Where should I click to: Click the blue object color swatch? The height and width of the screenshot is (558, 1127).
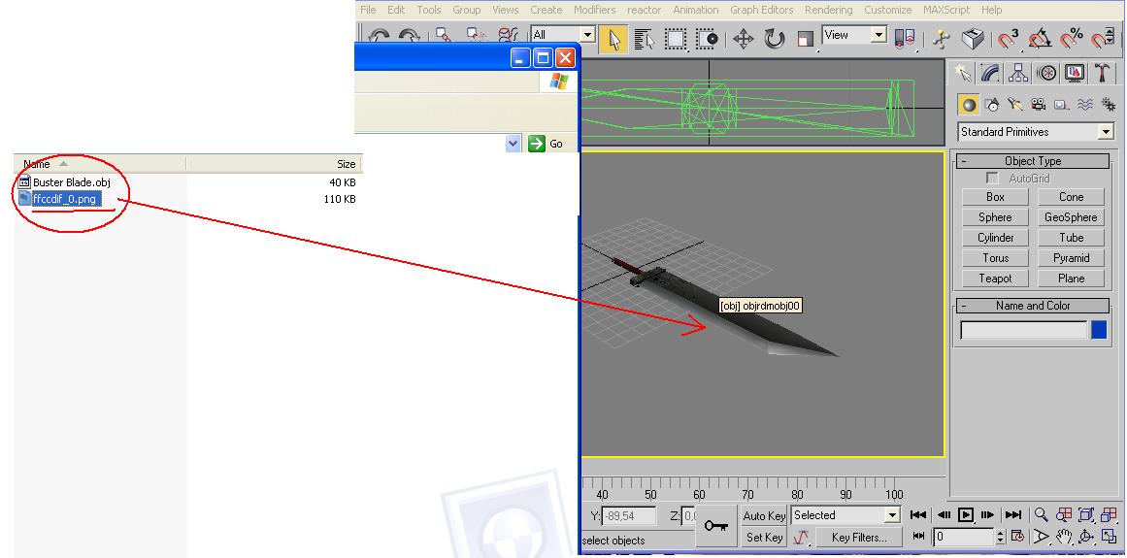tap(1099, 330)
